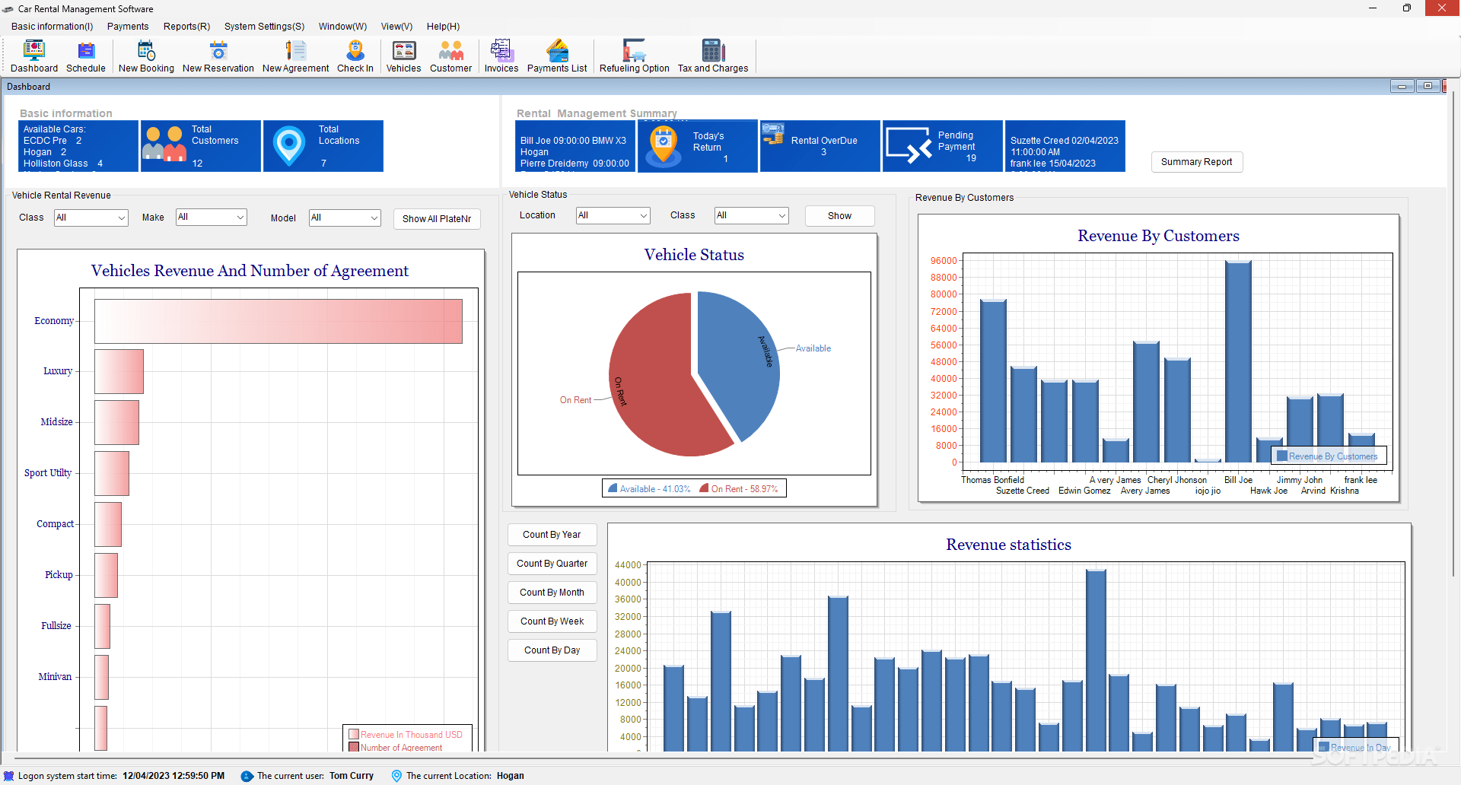This screenshot has width=1461, height=785.
Task: Create a New Booking
Action: point(145,56)
